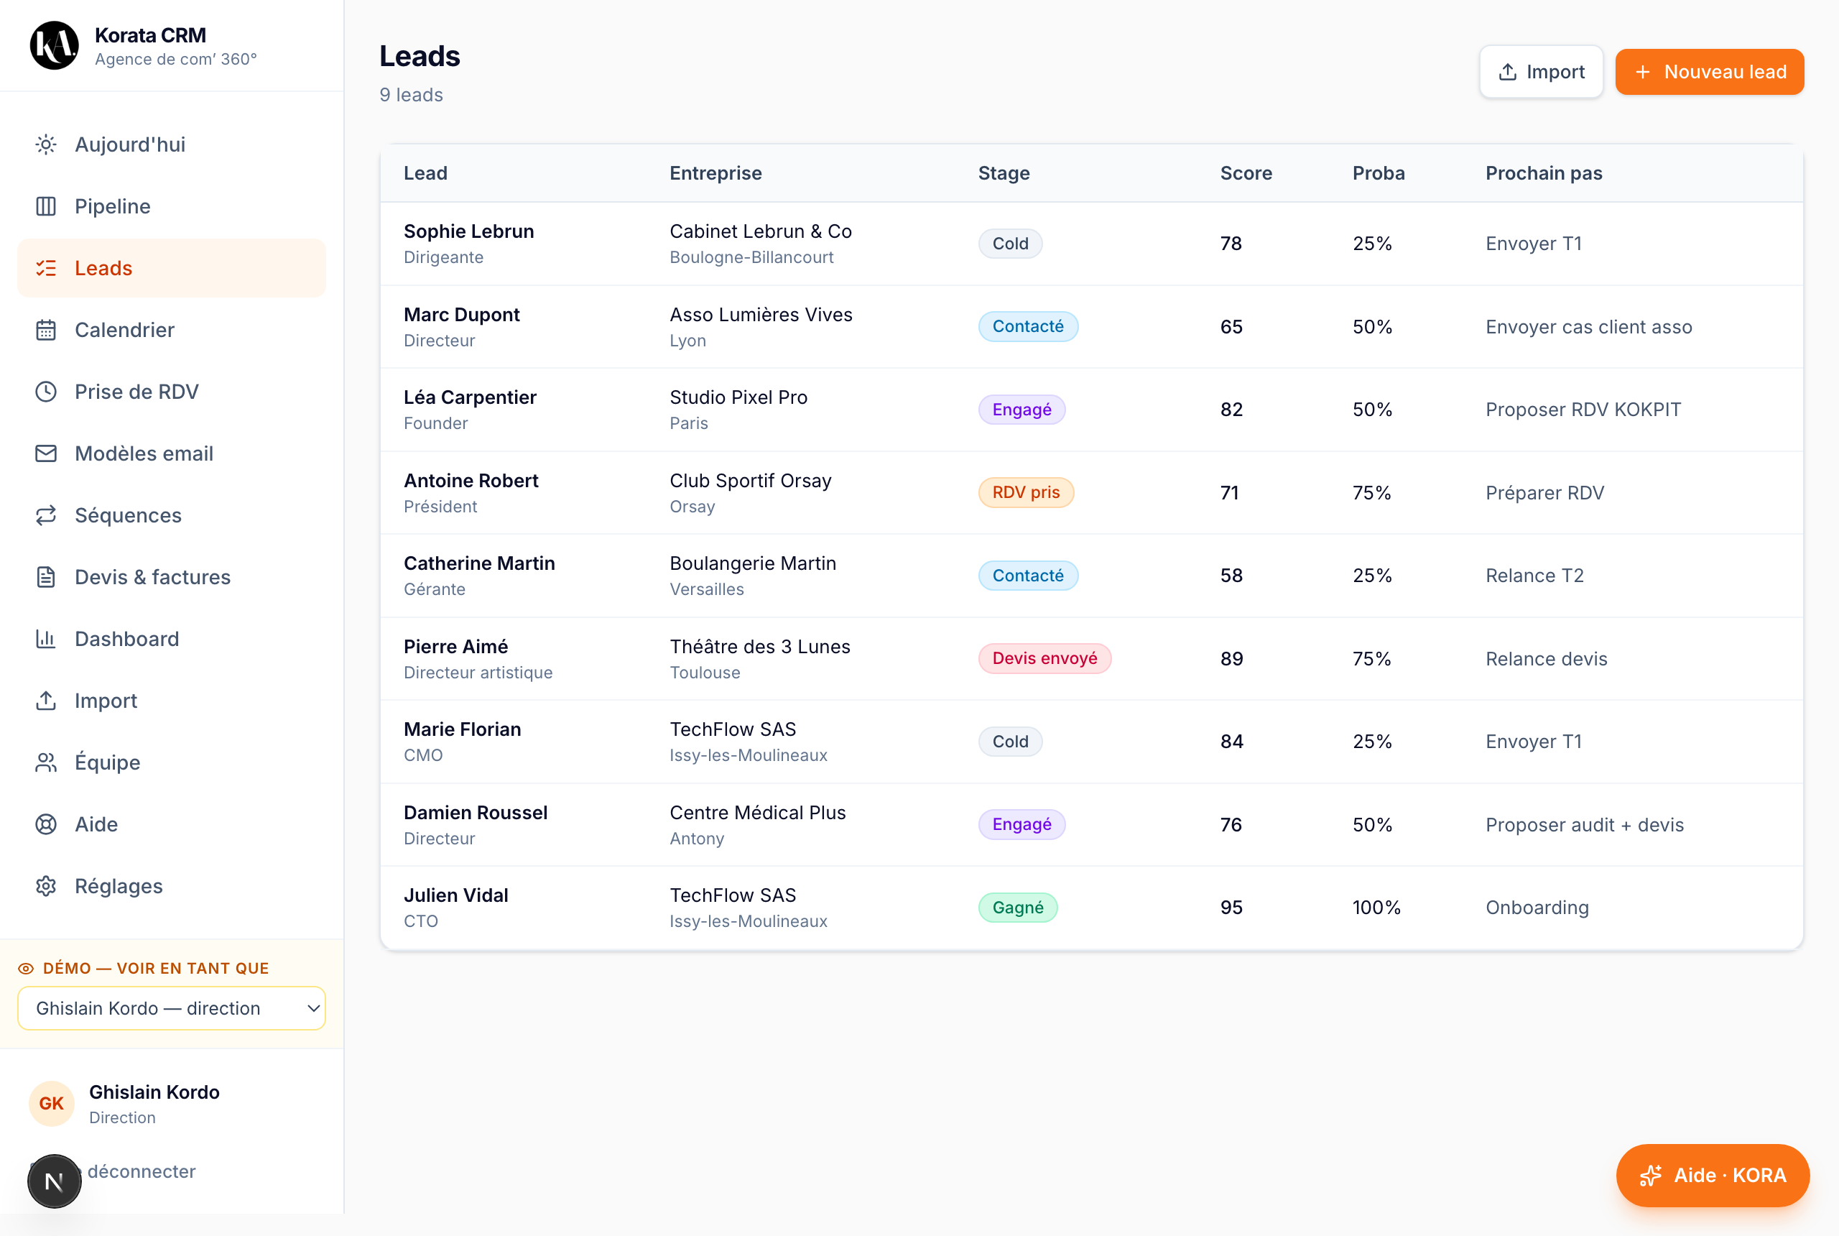Click the Score column header

tap(1246, 173)
